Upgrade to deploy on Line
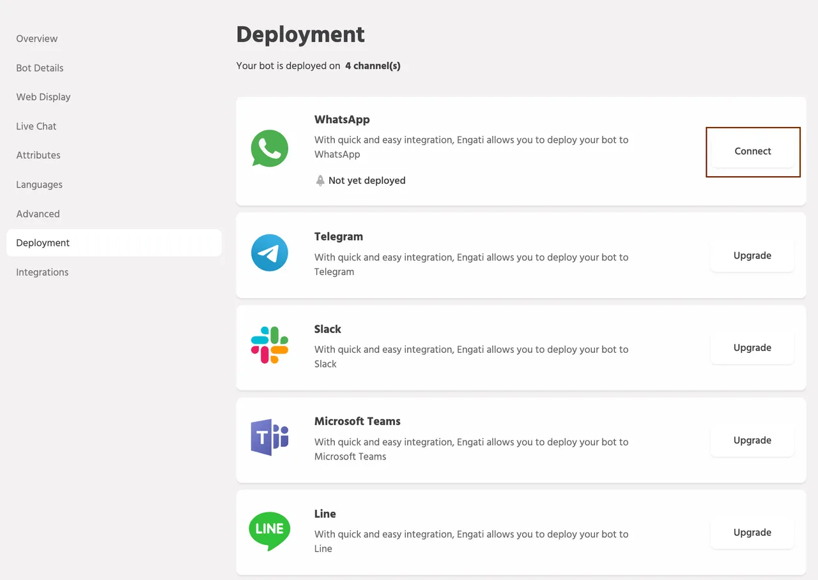818x580 pixels. pyautogui.click(x=752, y=533)
